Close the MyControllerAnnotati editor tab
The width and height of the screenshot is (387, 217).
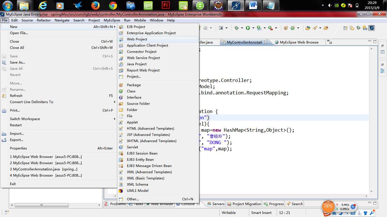pyautogui.click(x=266, y=42)
